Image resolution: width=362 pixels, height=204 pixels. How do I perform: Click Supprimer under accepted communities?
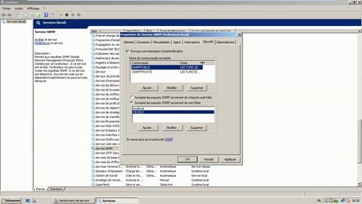point(197,88)
